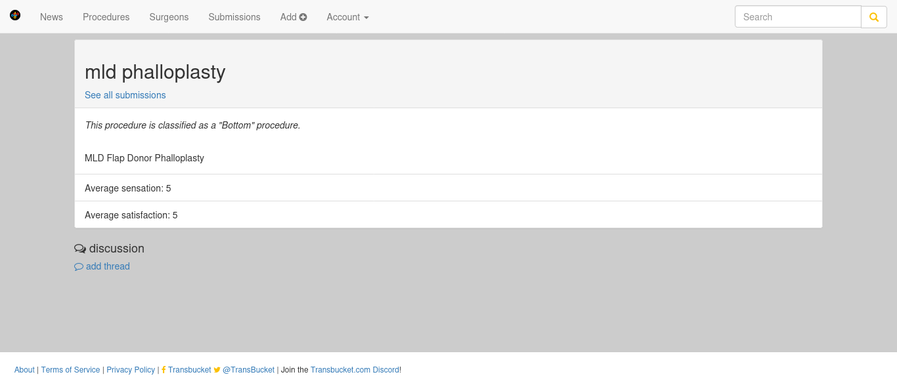Open the About footer link
Viewport: 897px width, 385px height.
[x=24, y=370]
